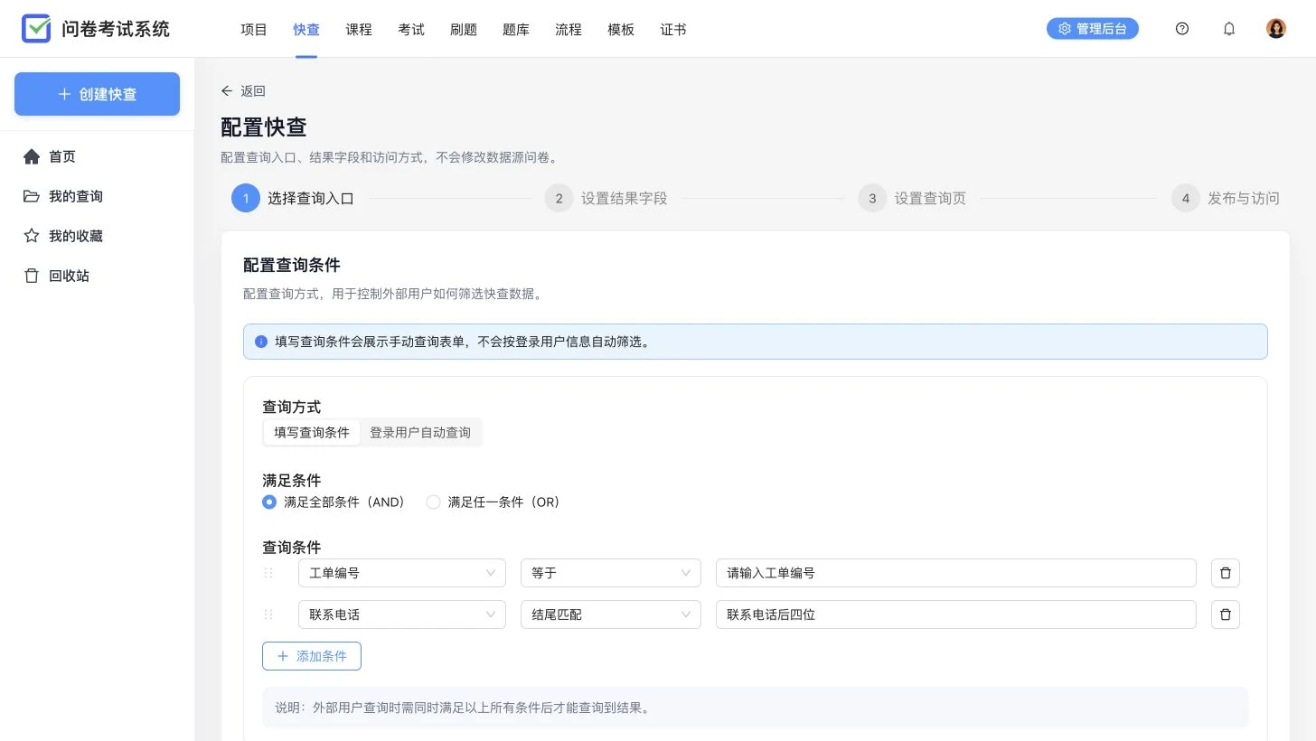Click the 回收站 trash icon in sidebar
Viewport: 1316px width, 741px height.
point(32,277)
